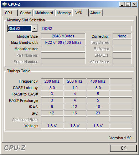Click the empty Week/Year field
Screen dimensions: 139x155
coord(122,61)
